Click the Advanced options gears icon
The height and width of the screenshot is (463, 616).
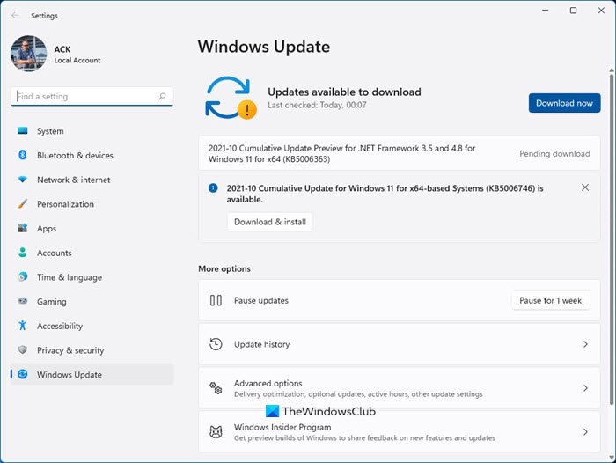[x=216, y=388]
